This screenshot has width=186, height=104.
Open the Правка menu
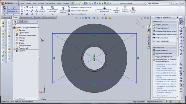pyautogui.click(x=28, y=3)
